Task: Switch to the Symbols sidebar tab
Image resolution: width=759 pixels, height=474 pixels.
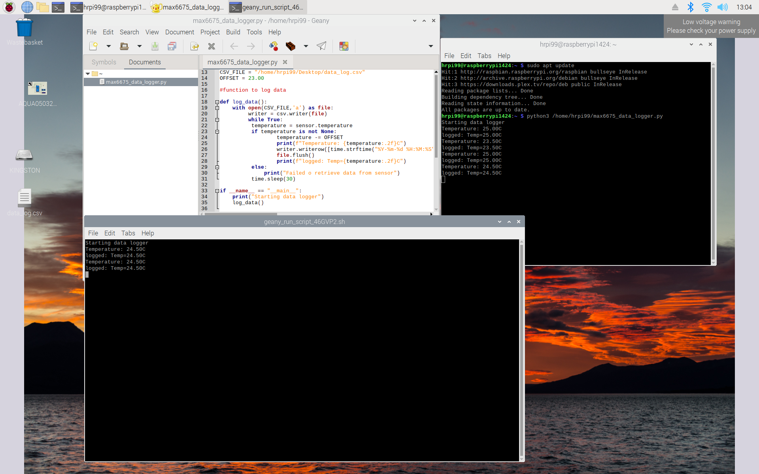Action: pos(104,62)
